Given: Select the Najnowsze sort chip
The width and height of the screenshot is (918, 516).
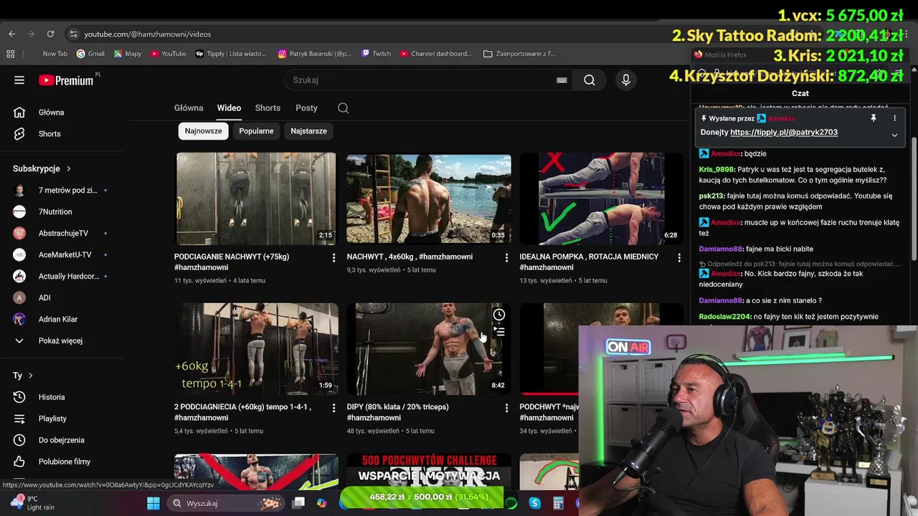Looking at the screenshot, I should [204, 131].
